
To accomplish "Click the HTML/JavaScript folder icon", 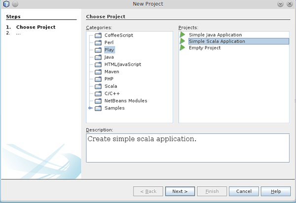I will pos(98,64).
